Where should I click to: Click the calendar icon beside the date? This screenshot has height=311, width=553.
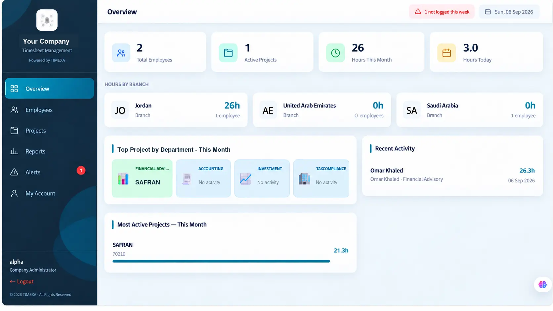click(488, 12)
